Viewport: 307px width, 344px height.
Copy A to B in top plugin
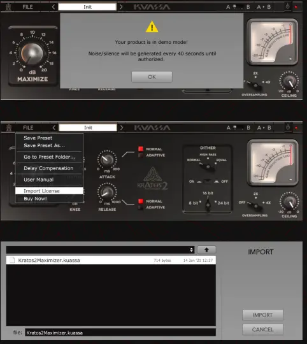264,7
